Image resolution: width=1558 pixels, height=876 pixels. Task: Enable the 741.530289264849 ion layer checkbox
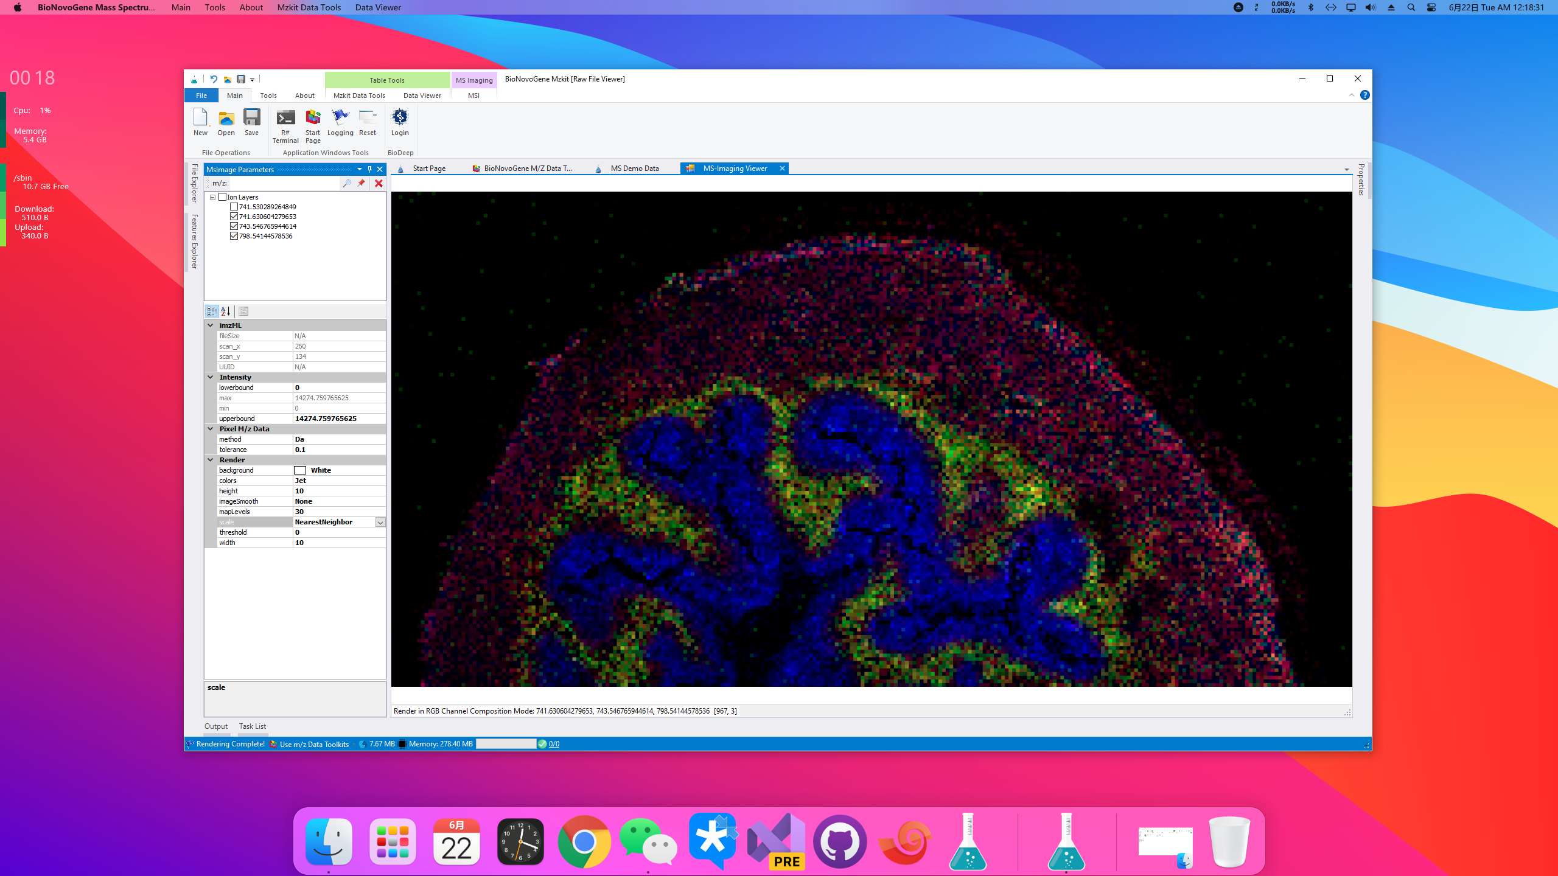pos(234,207)
